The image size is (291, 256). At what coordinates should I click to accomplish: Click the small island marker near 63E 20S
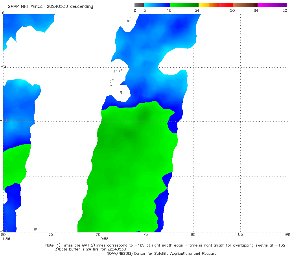click(x=35, y=229)
